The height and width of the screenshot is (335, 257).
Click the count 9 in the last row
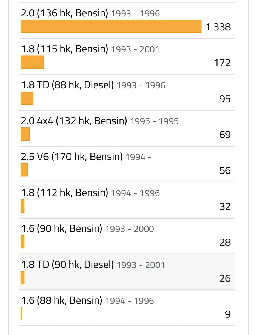coord(228,314)
